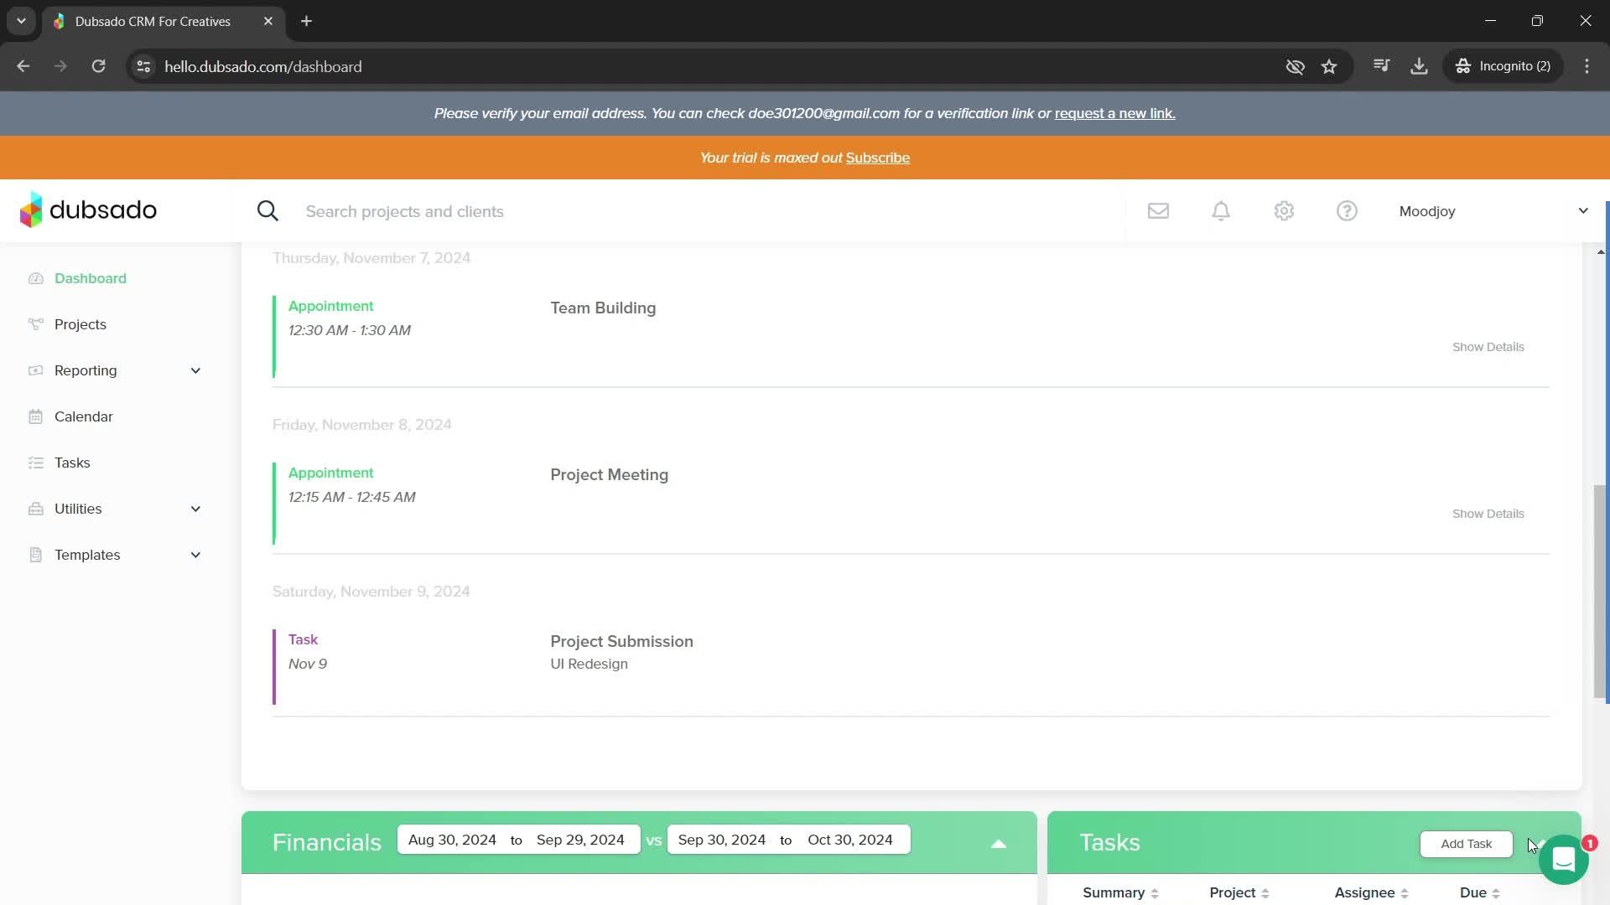Screen dimensions: 1610x905
Task: Click the Team Building title
Action: 603,308
